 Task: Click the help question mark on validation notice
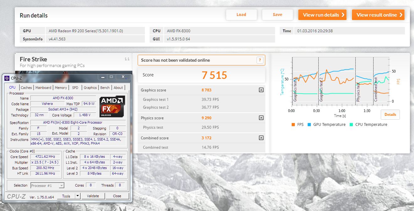point(260,60)
